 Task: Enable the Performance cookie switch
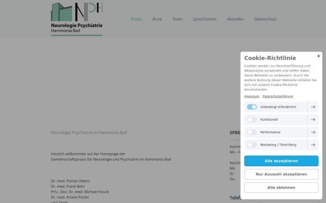point(252,132)
